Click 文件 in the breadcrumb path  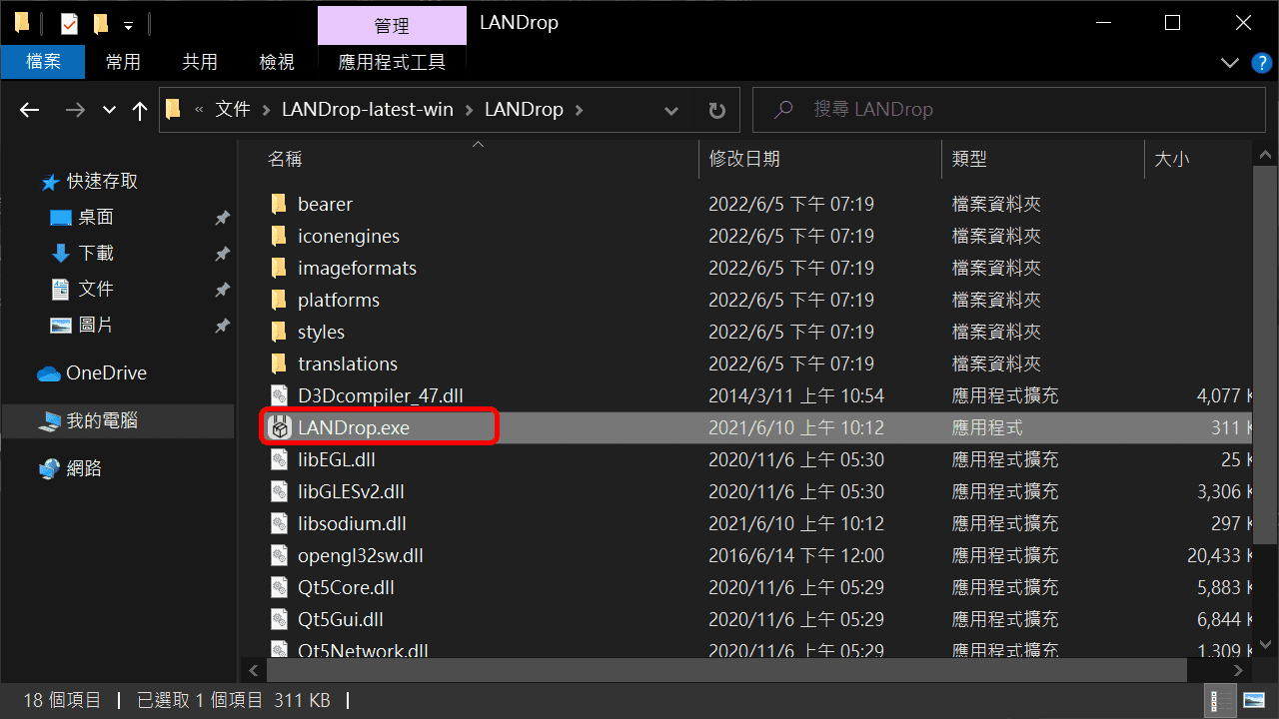pyautogui.click(x=232, y=110)
